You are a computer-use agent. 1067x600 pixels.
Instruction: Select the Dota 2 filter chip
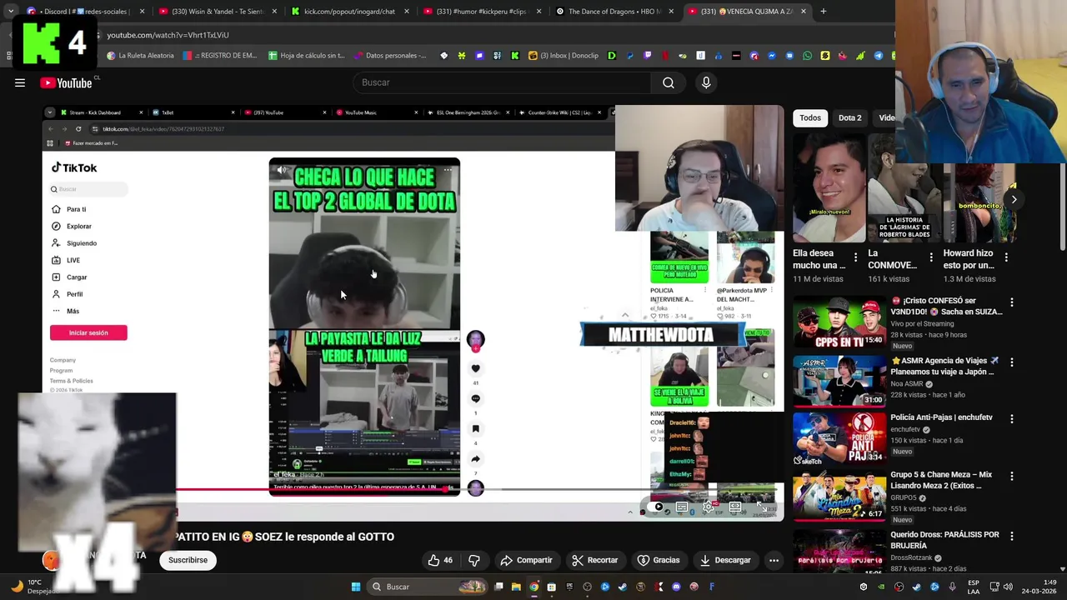(849, 117)
